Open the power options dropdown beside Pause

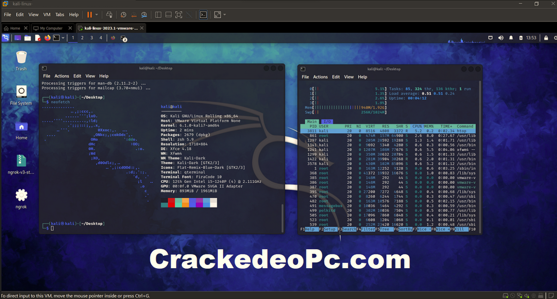point(97,15)
